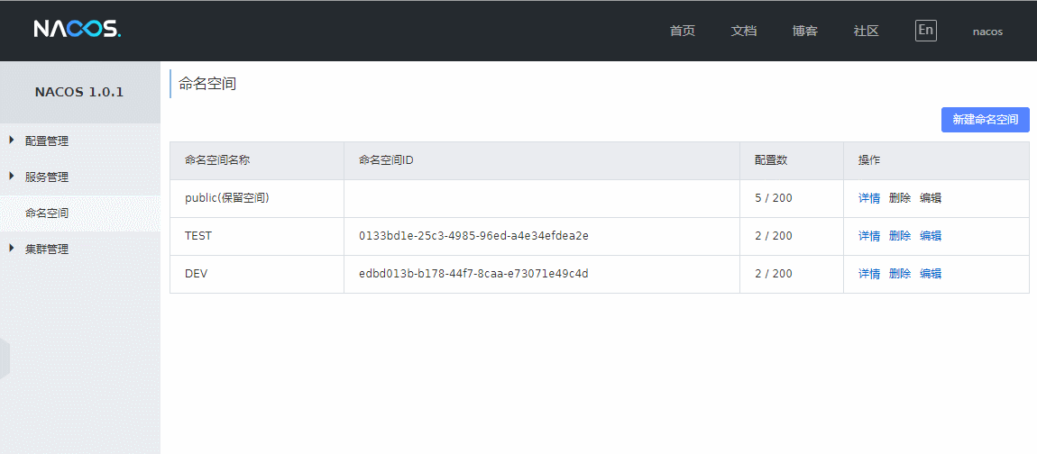Screen dimensions: 1037x454
Task: Click 编辑 for the TEST namespace
Action: tap(931, 236)
